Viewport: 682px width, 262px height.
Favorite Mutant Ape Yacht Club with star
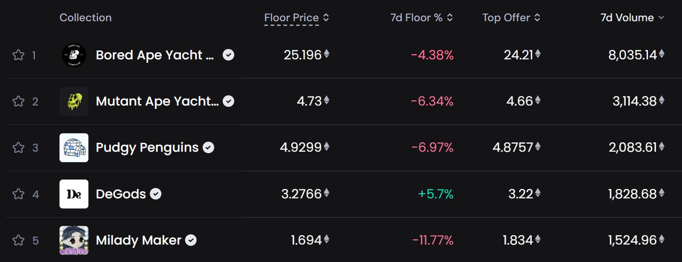18,101
